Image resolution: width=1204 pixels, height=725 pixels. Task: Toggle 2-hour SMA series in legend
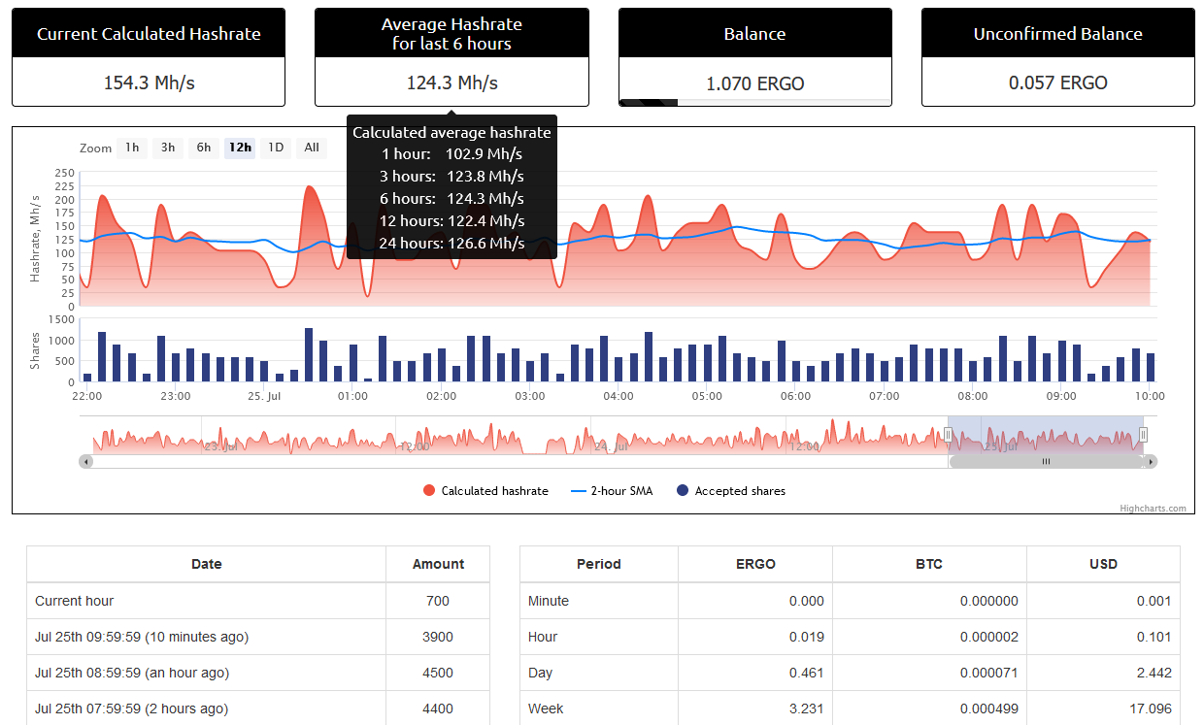612,491
